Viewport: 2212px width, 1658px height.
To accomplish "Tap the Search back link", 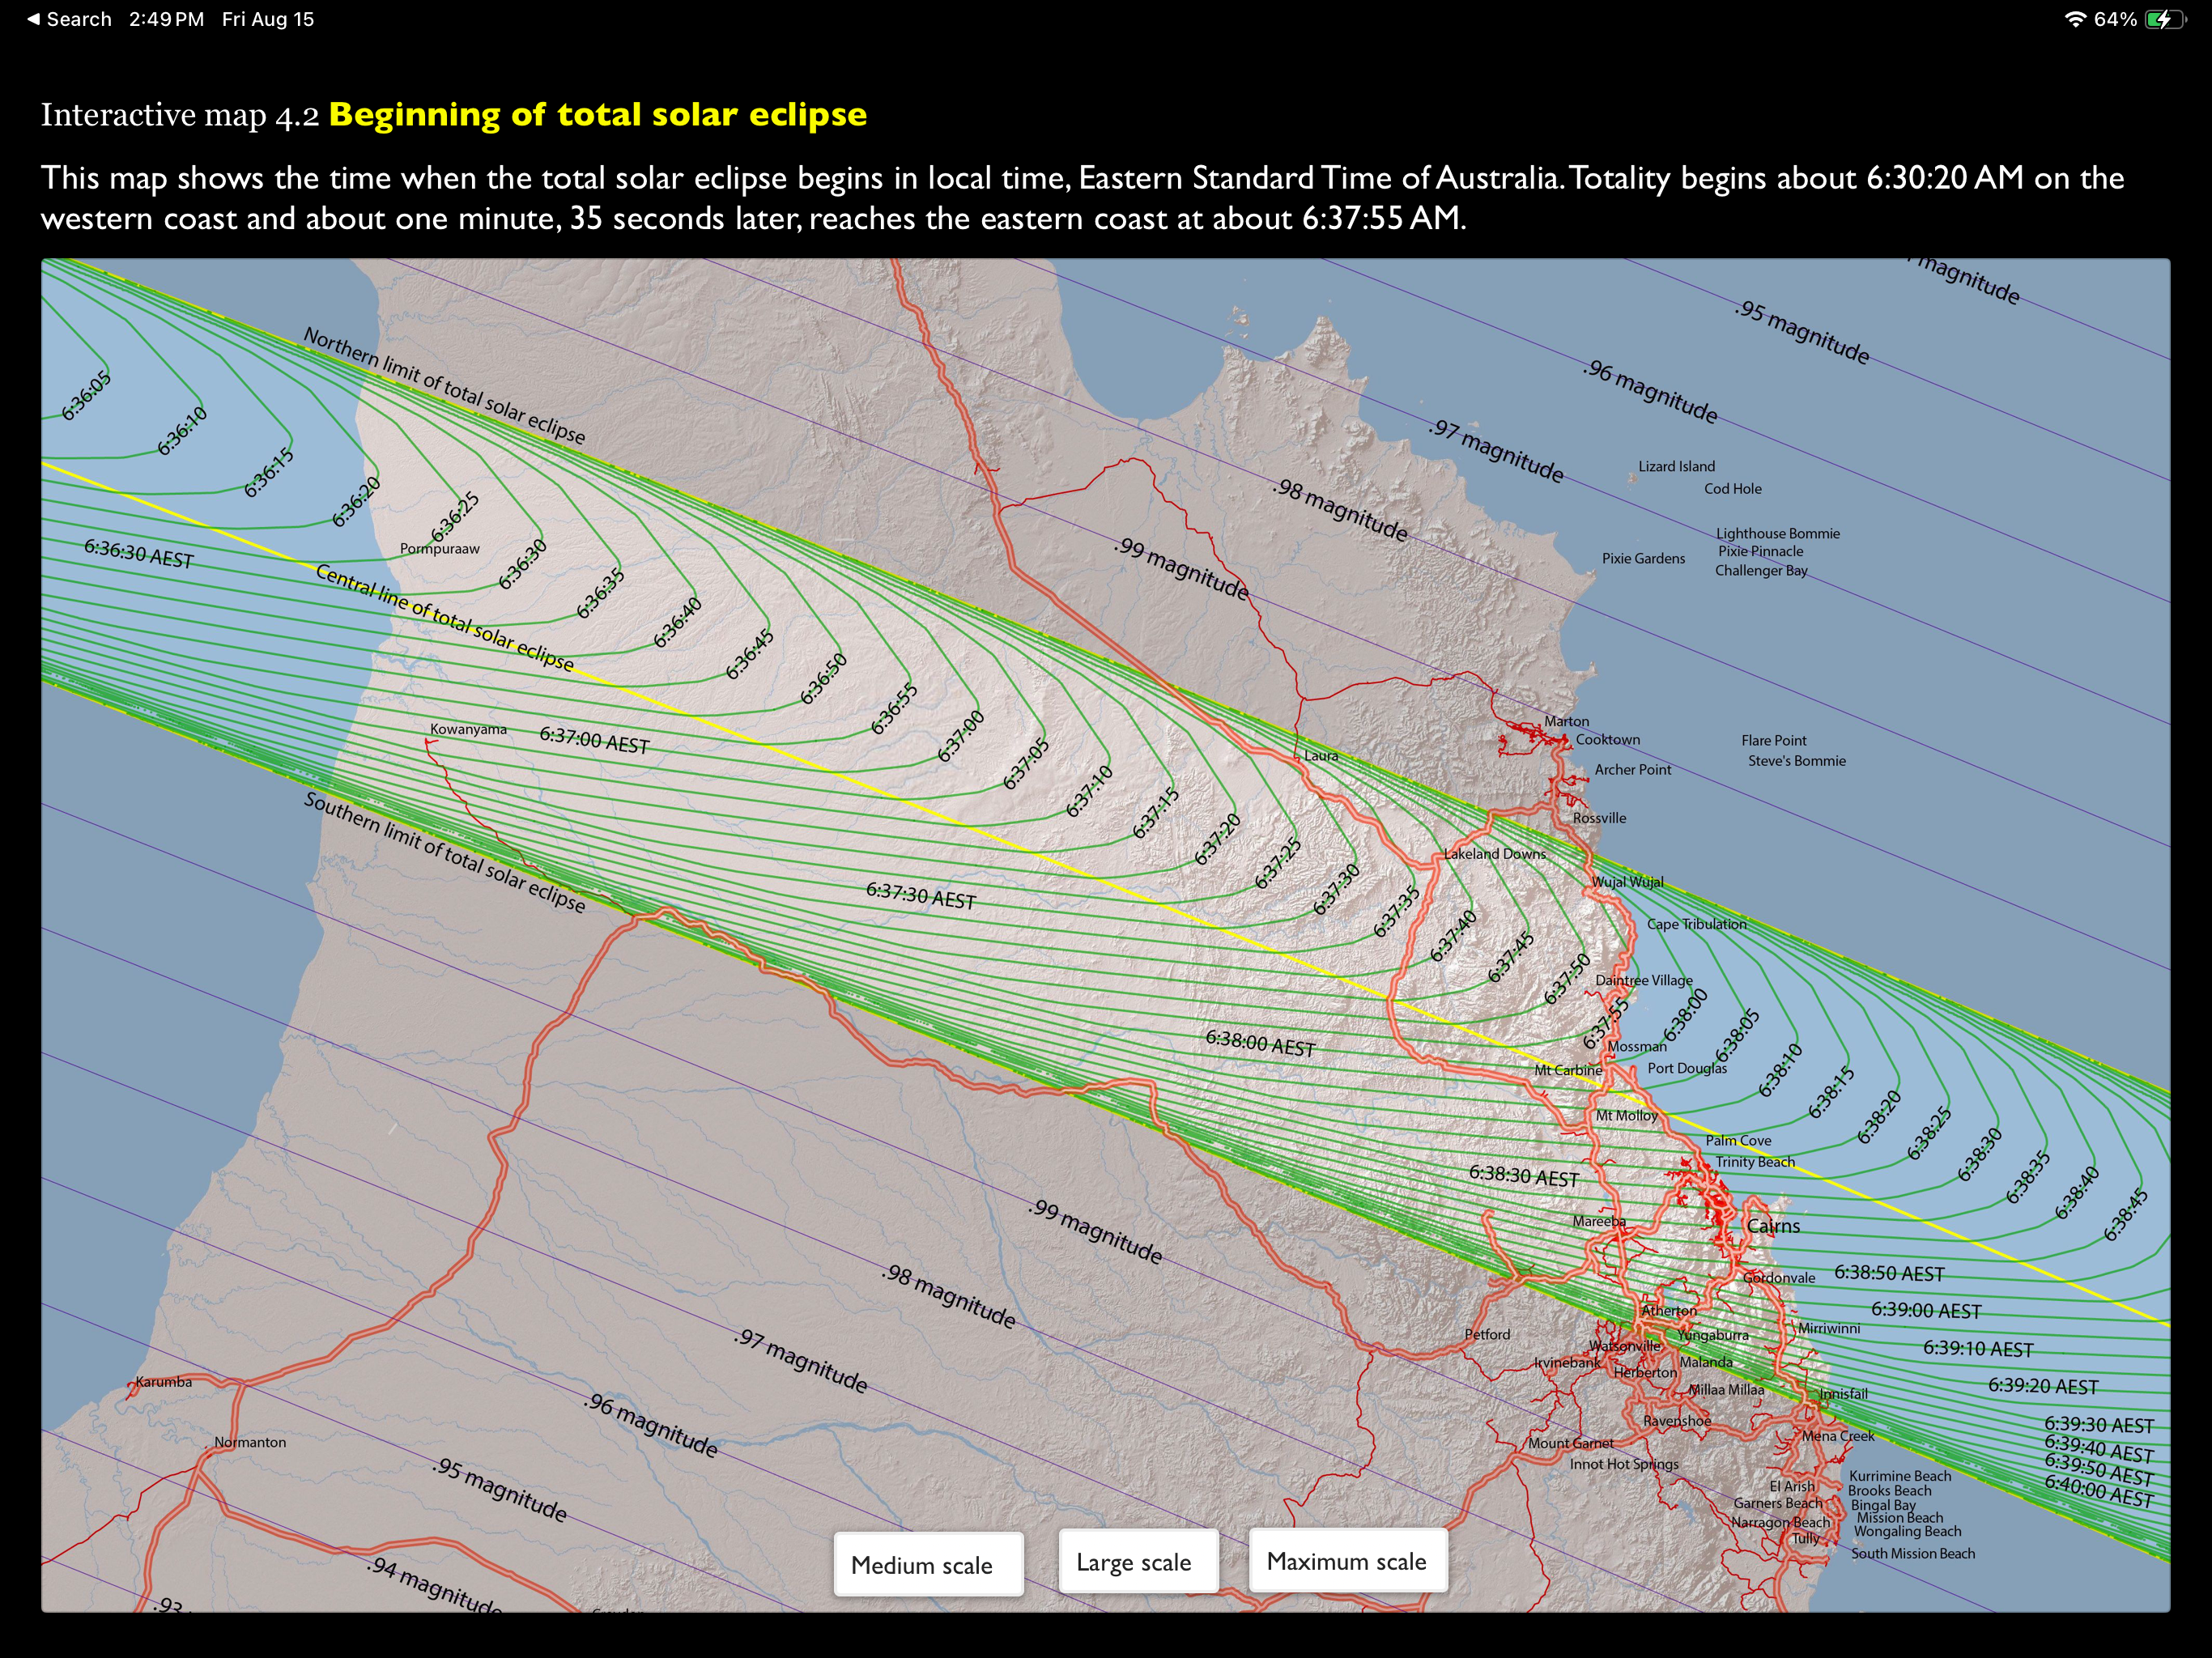I will pos(78,19).
